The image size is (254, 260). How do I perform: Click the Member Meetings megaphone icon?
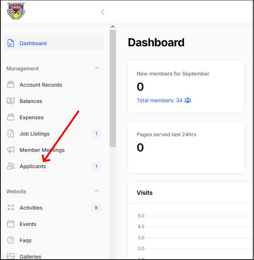point(11,150)
